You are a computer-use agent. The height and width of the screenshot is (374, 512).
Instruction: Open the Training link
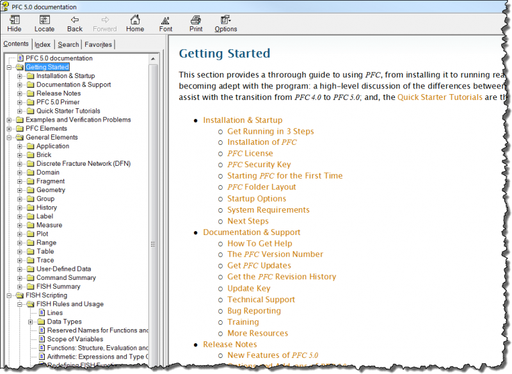pos(243,322)
